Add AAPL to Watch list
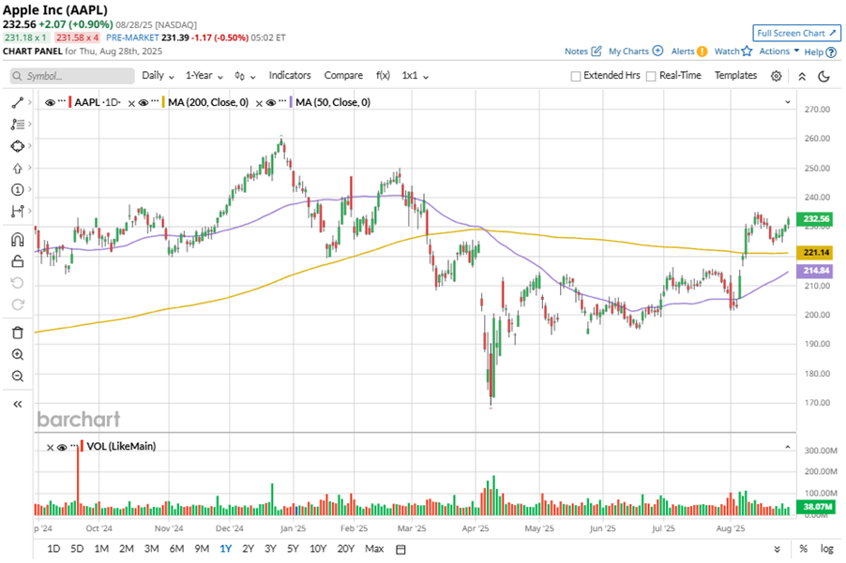Screen dimensions: 846x563 click(733, 52)
